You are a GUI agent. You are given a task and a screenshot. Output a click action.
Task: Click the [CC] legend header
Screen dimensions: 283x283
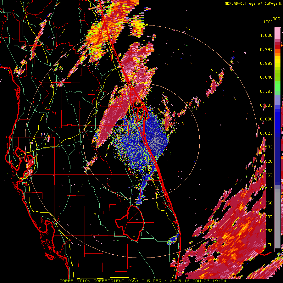(268, 22)
